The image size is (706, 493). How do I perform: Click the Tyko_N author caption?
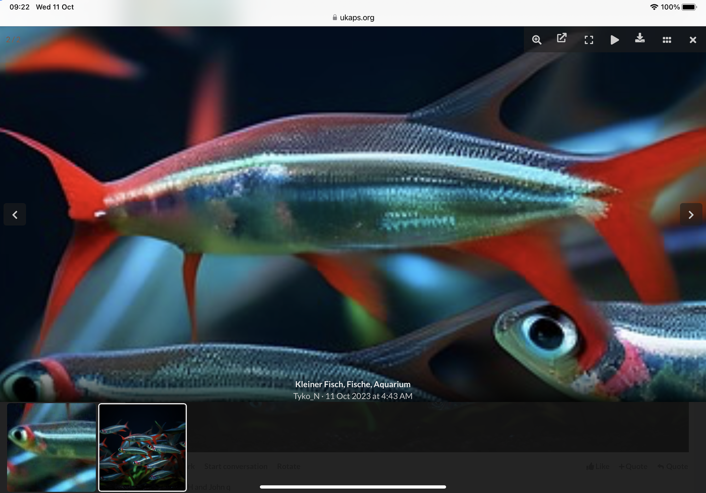point(306,396)
